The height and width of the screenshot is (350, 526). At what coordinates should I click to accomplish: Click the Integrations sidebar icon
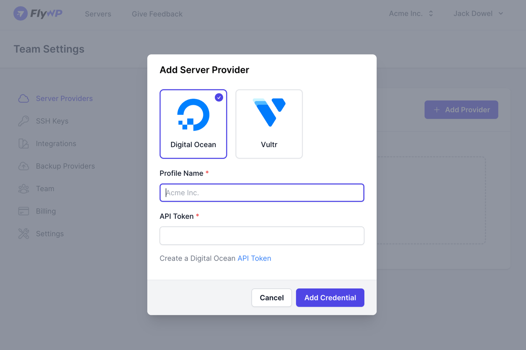click(24, 144)
